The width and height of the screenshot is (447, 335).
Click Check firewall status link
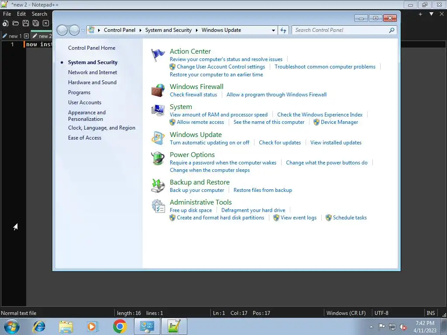pos(193,95)
